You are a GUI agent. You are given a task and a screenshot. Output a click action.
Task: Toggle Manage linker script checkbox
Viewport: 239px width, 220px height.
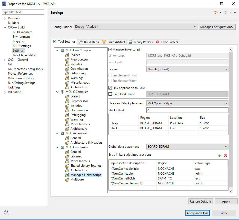click(110, 49)
